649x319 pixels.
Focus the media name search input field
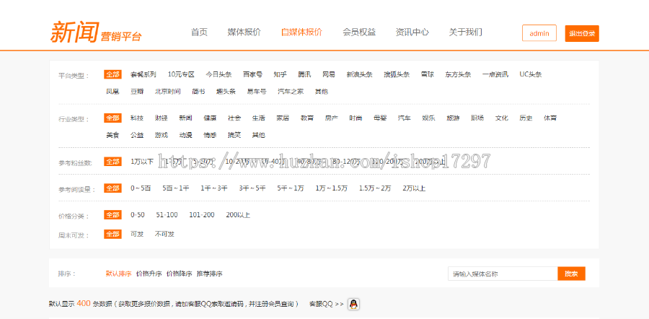tap(502, 274)
